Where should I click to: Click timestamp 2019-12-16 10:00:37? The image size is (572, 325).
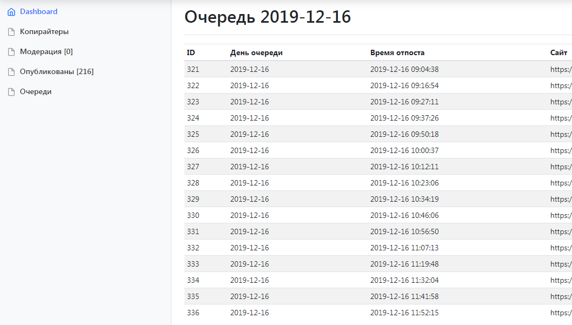click(x=404, y=150)
